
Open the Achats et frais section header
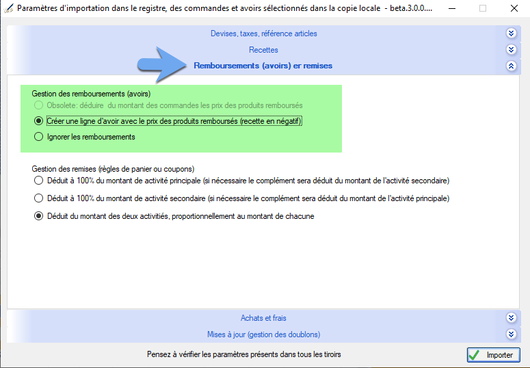pyautogui.click(x=263, y=318)
